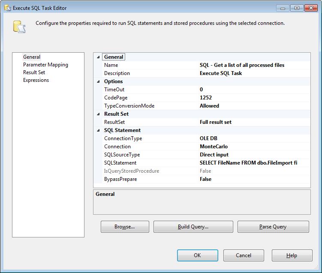Click General text in description pane
Viewport: 322px width, 273px height.
105,194
